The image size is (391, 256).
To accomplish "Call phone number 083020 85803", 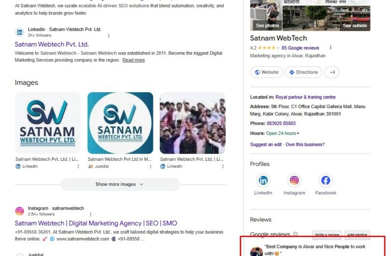I will point(281,124).
